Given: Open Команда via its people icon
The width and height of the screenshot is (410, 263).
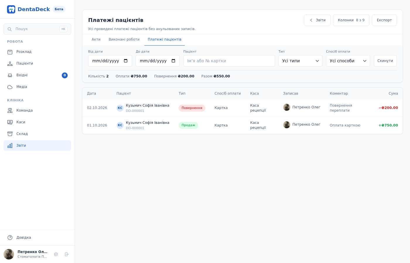Looking at the screenshot, I should point(10,110).
